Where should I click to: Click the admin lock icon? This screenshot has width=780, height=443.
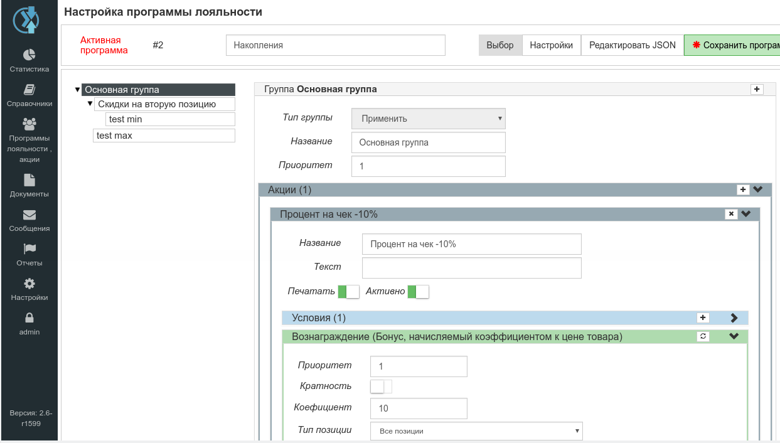29,318
